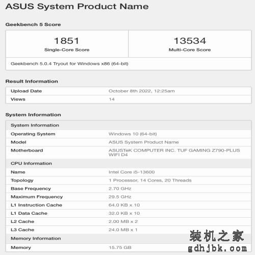Click the Motherboard label
Viewport: 255px width, 255px height.
pyautogui.click(x=27, y=150)
